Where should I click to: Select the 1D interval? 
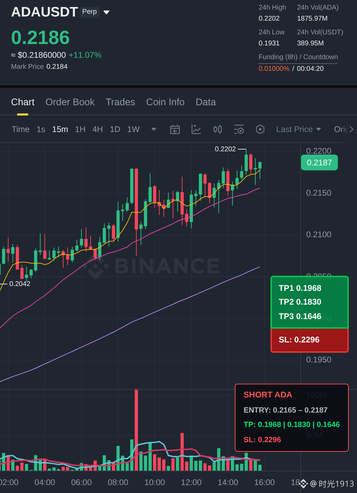coord(115,129)
